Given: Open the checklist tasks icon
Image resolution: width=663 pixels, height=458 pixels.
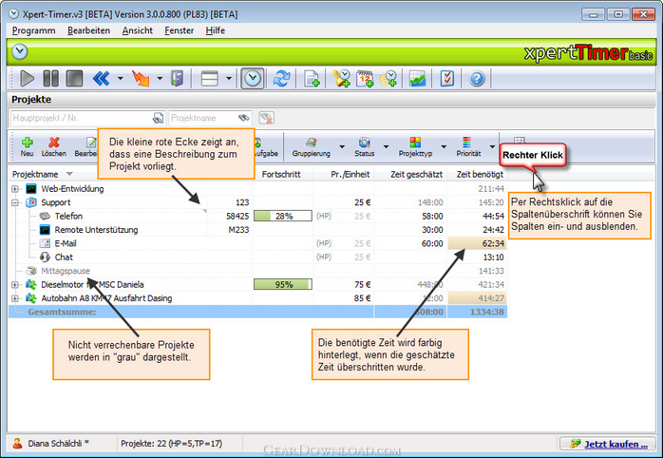Looking at the screenshot, I should pos(447,79).
